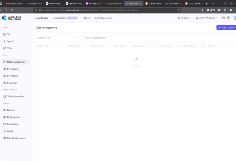Open the browser downloads icon
Viewport: 236px width, 161px height.
pos(202,10)
